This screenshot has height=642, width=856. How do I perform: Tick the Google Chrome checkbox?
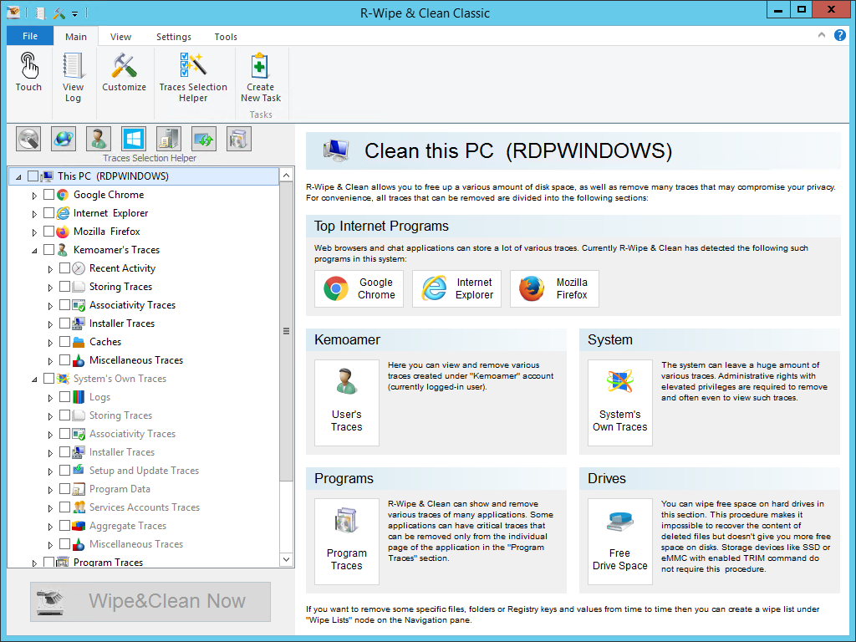(48, 194)
